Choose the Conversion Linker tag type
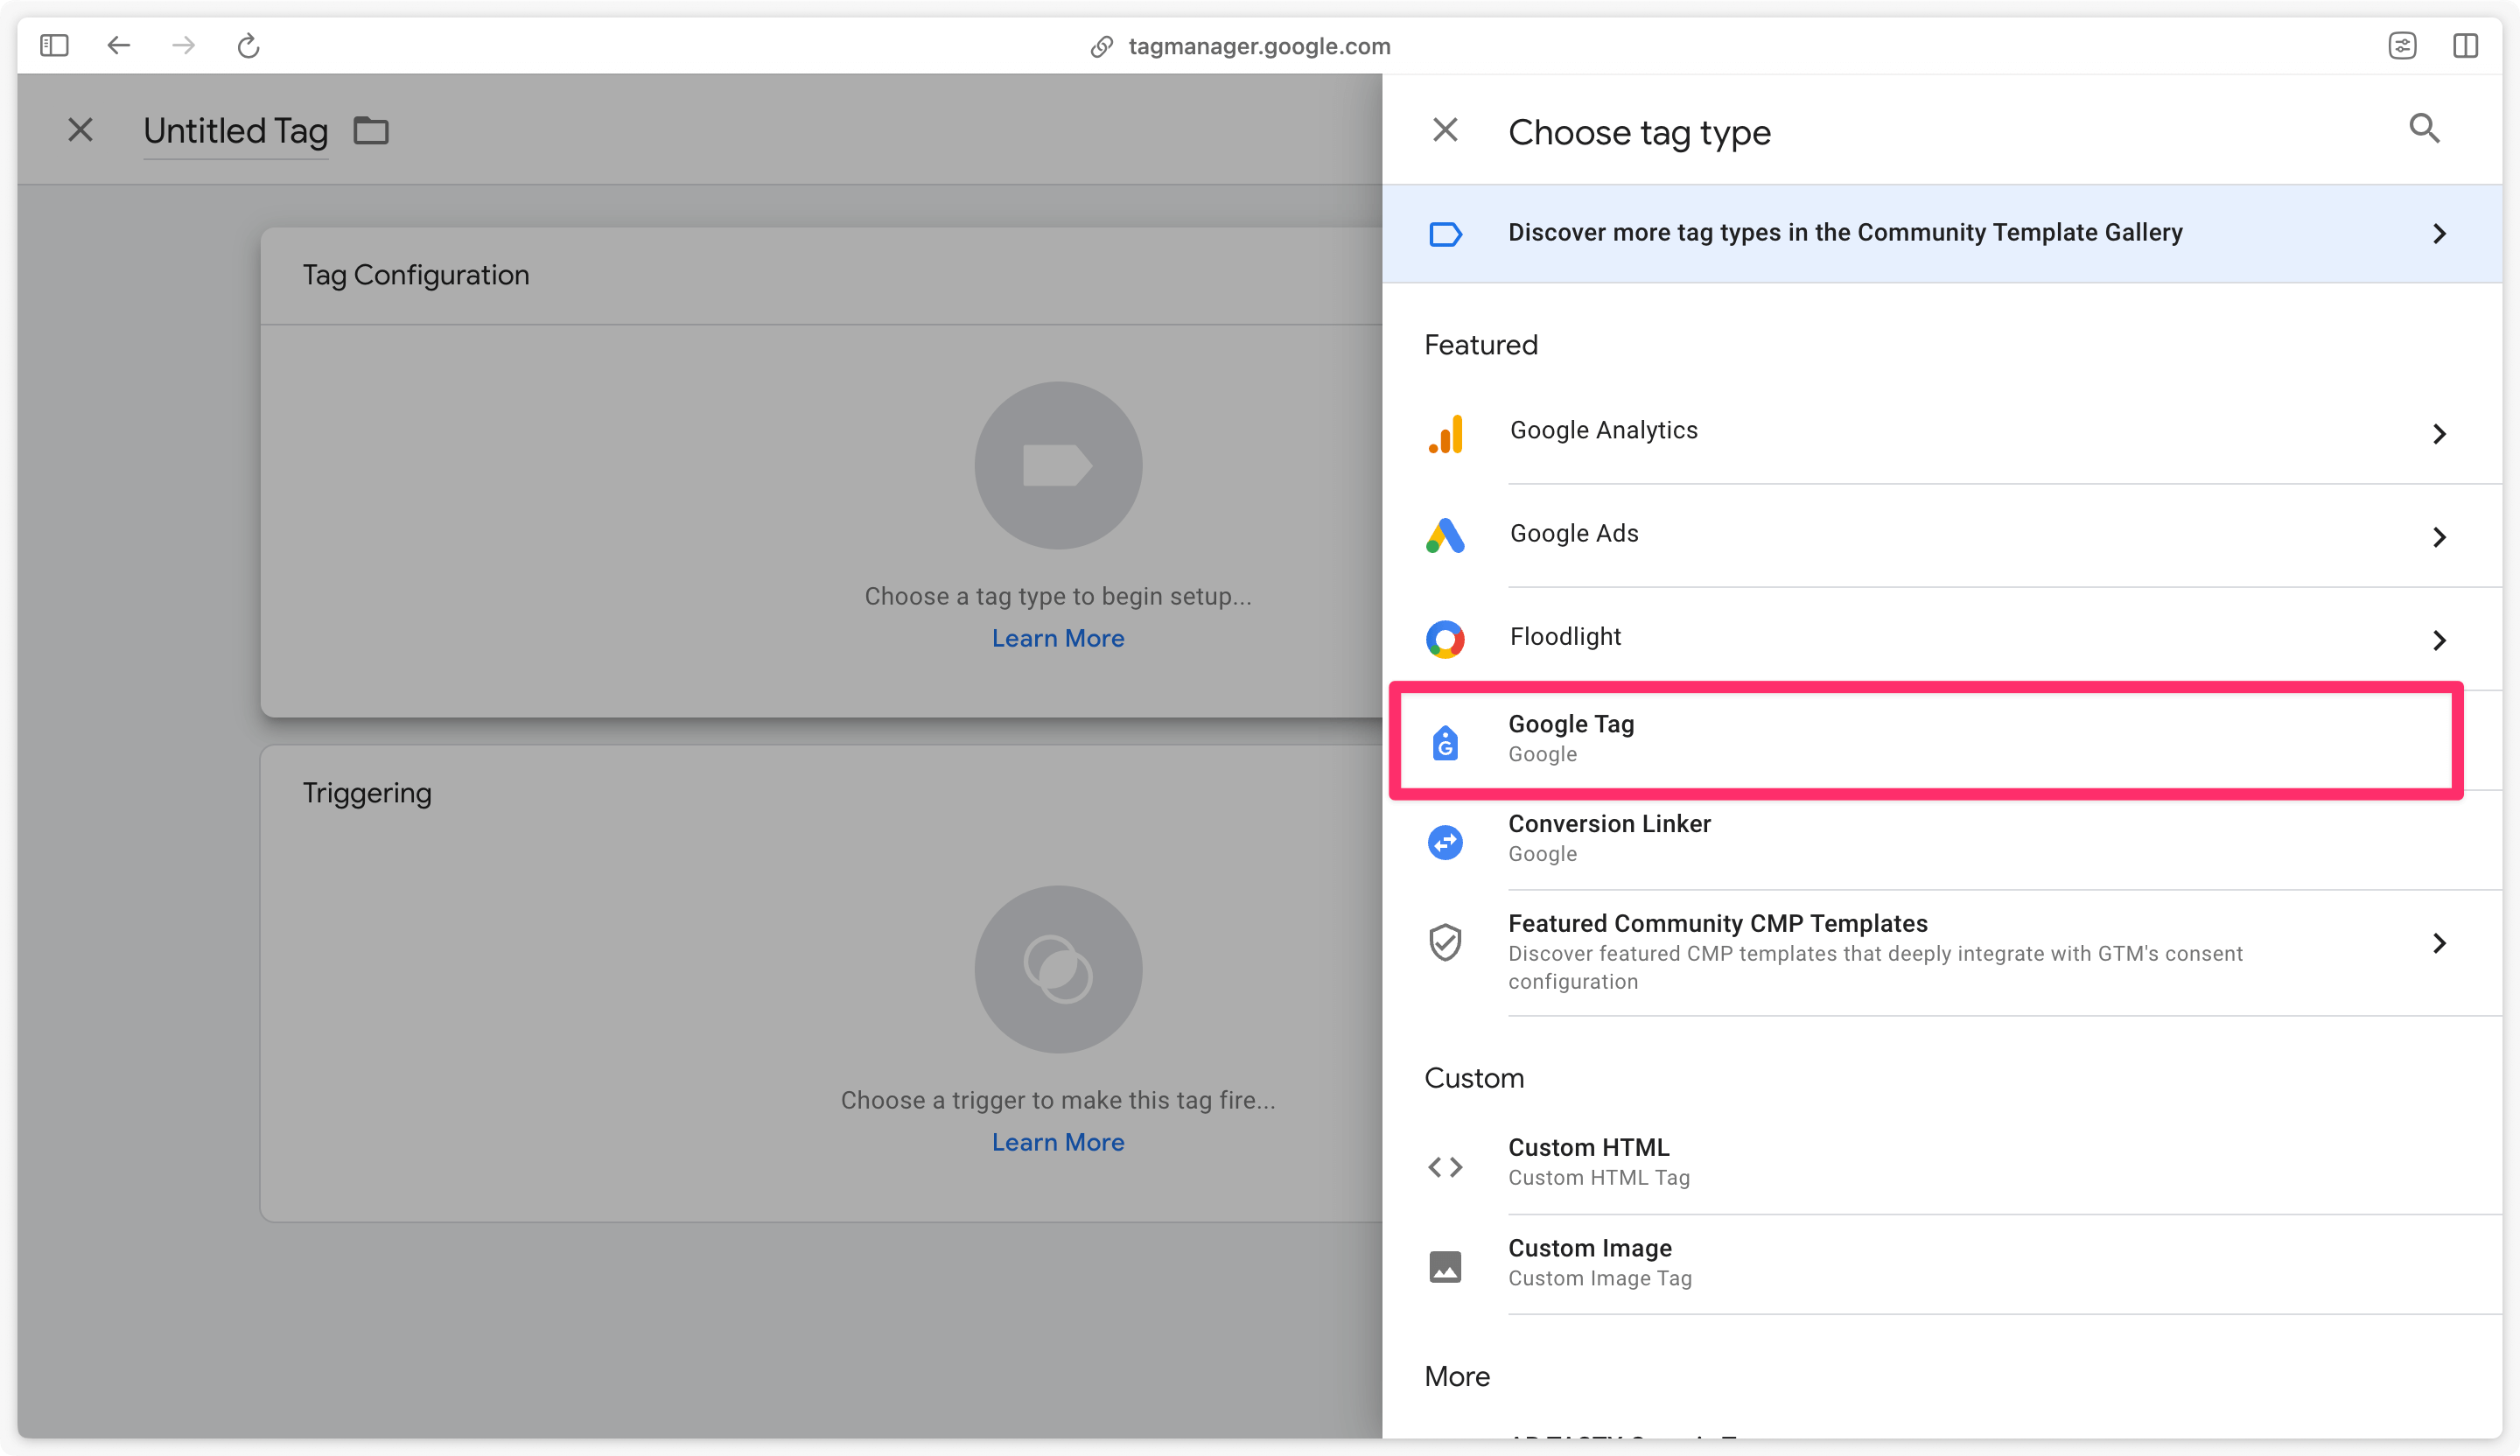This screenshot has height=1456, width=2520. (x=1942, y=839)
